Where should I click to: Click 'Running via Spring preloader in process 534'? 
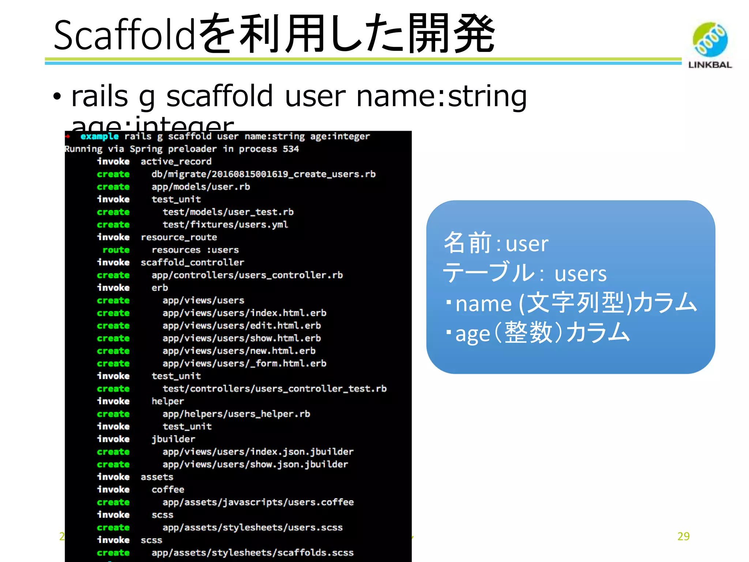coord(182,149)
